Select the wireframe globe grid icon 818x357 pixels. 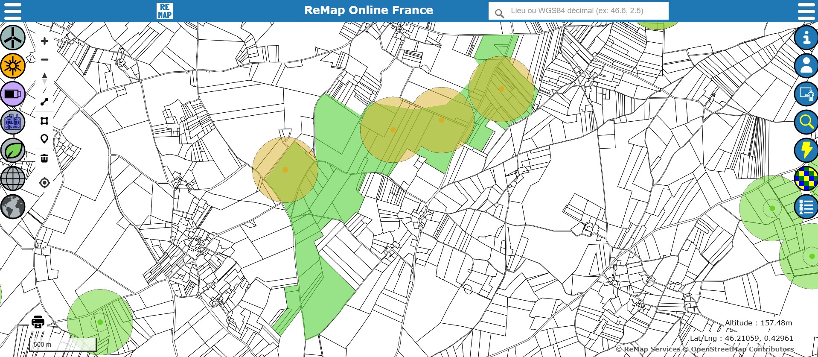[13, 178]
